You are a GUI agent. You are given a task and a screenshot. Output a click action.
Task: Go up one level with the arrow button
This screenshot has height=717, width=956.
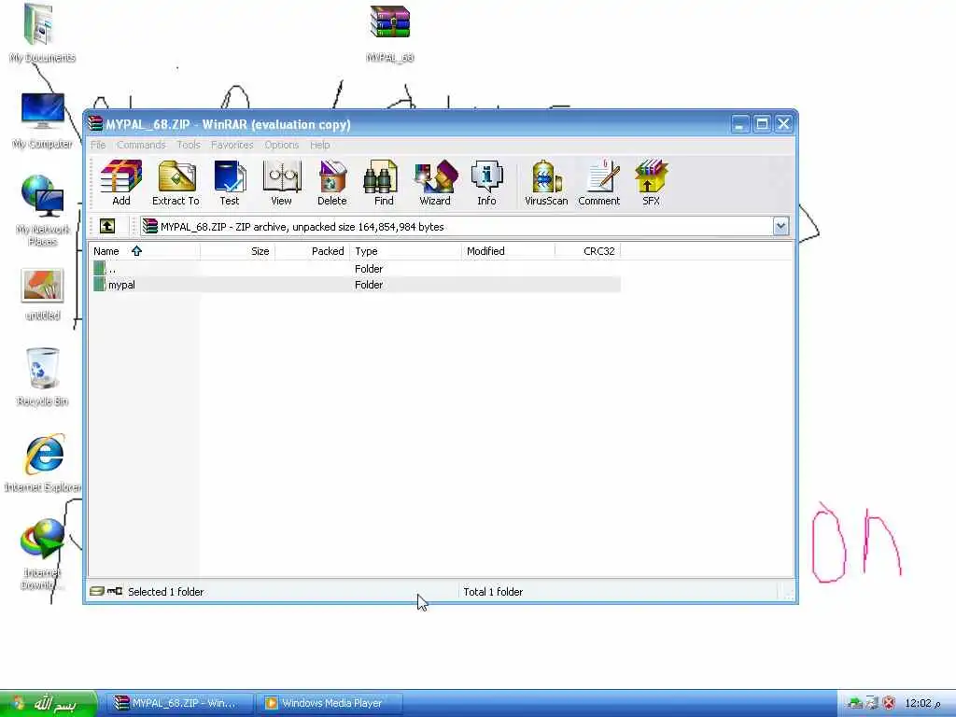pos(107,226)
